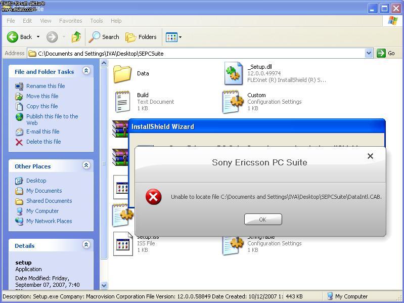The image size is (404, 303).
Task: Click Delete this file link
Action: pyautogui.click(x=43, y=142)
